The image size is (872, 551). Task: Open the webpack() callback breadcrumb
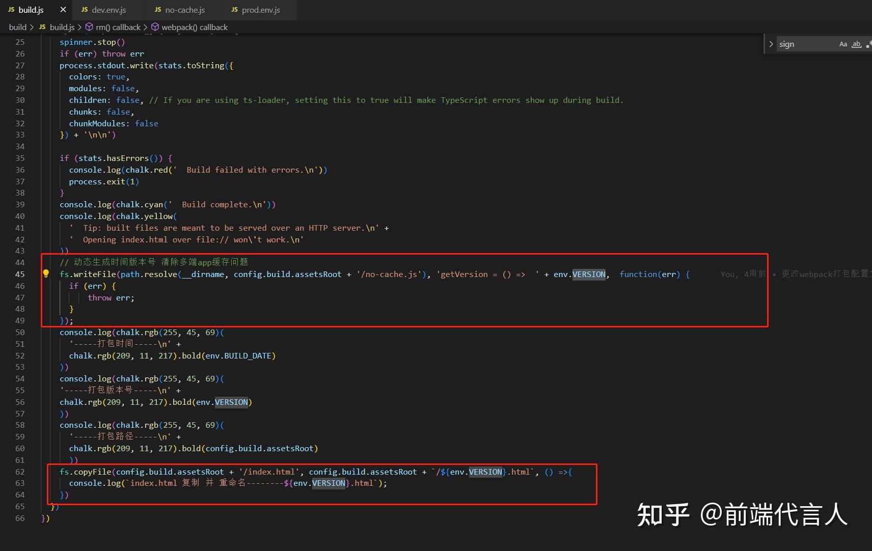189,27
